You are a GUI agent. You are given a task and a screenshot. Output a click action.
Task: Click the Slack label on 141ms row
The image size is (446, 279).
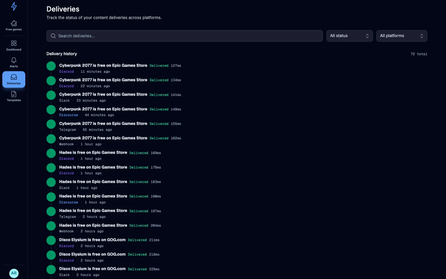click(64, 101)
